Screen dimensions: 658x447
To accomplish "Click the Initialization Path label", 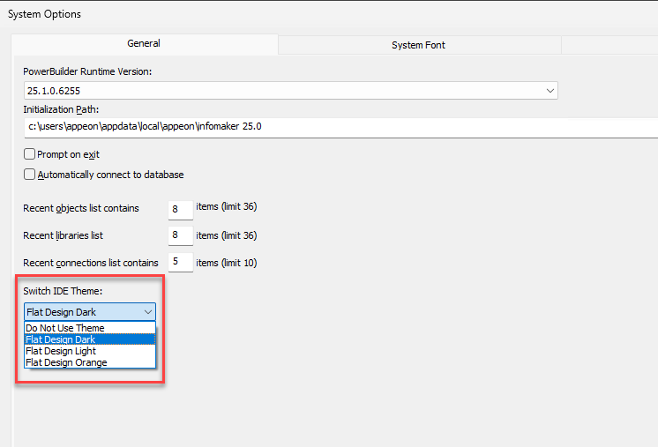I will pos(61,109).
